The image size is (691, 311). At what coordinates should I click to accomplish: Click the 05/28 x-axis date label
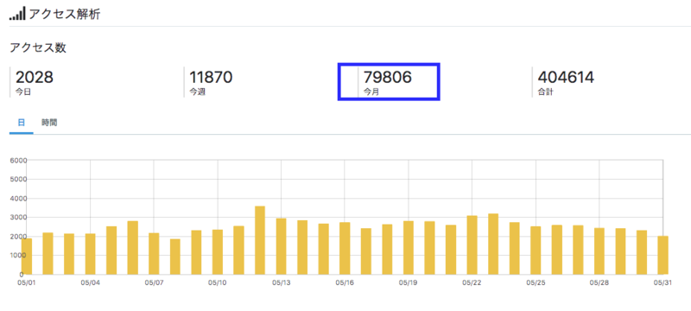[x=599, y=283]
